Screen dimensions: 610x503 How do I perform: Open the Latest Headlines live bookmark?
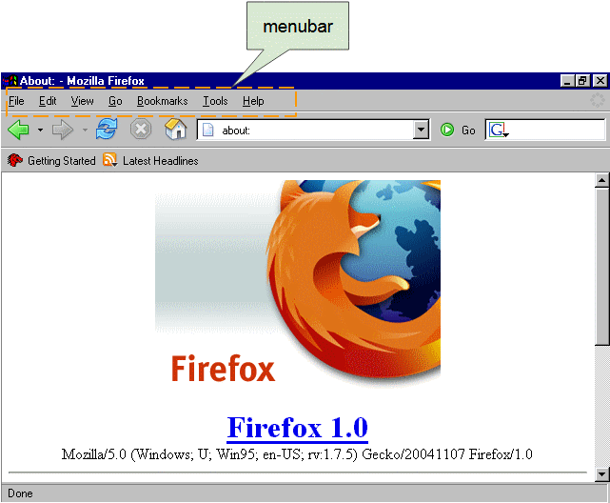[x=150, y=160]
